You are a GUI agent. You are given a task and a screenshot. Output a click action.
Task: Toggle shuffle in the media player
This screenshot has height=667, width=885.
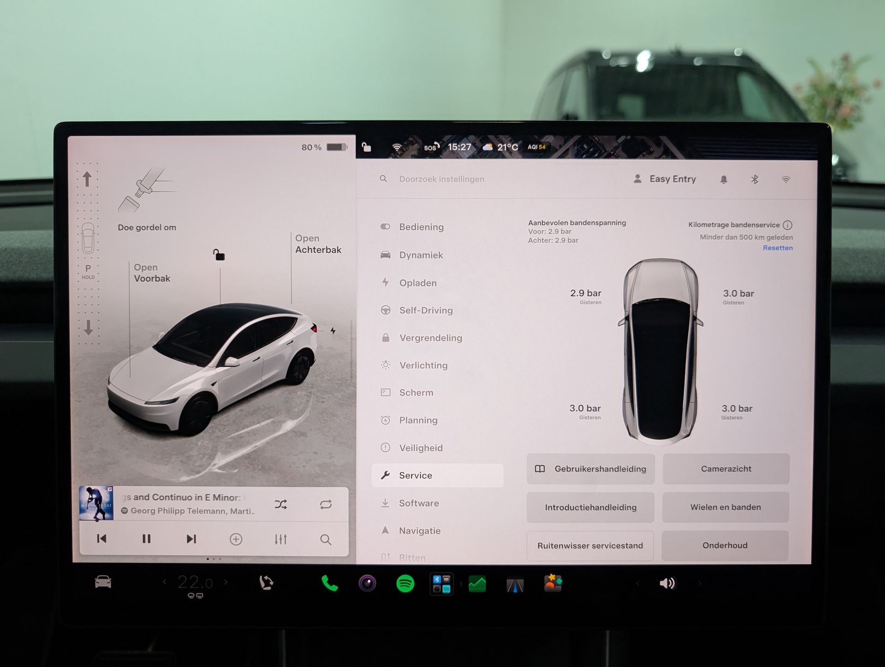tap(281, 504)
